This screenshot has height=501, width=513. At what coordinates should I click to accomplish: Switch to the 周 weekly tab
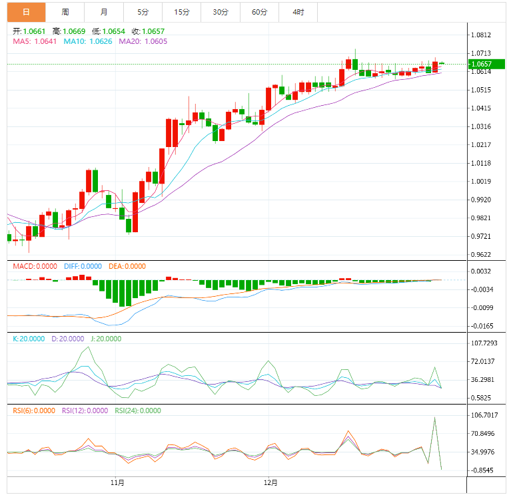[65, 12]
